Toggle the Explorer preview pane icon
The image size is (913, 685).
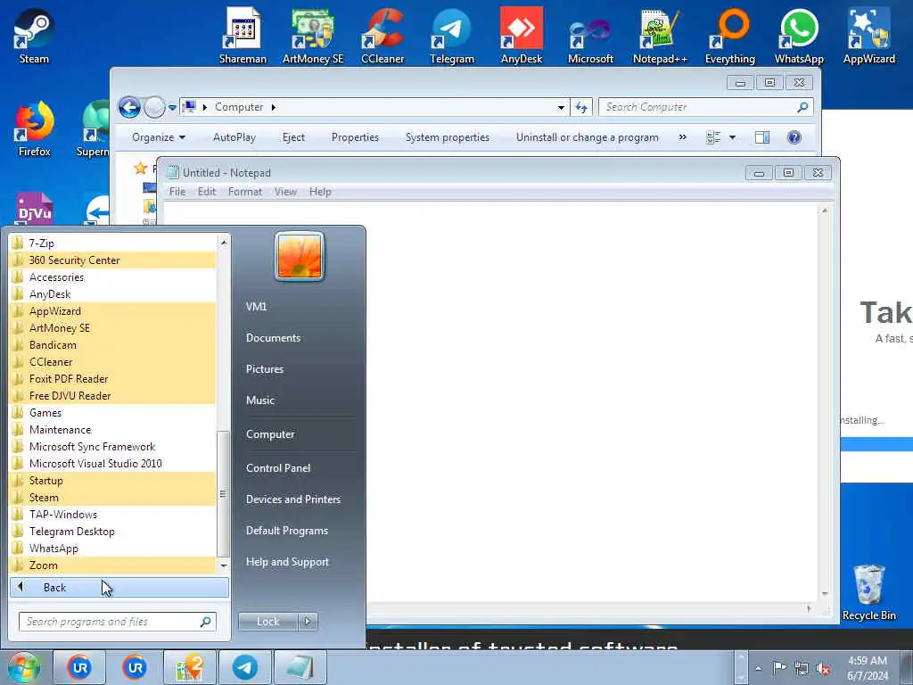tap(761, 137)
